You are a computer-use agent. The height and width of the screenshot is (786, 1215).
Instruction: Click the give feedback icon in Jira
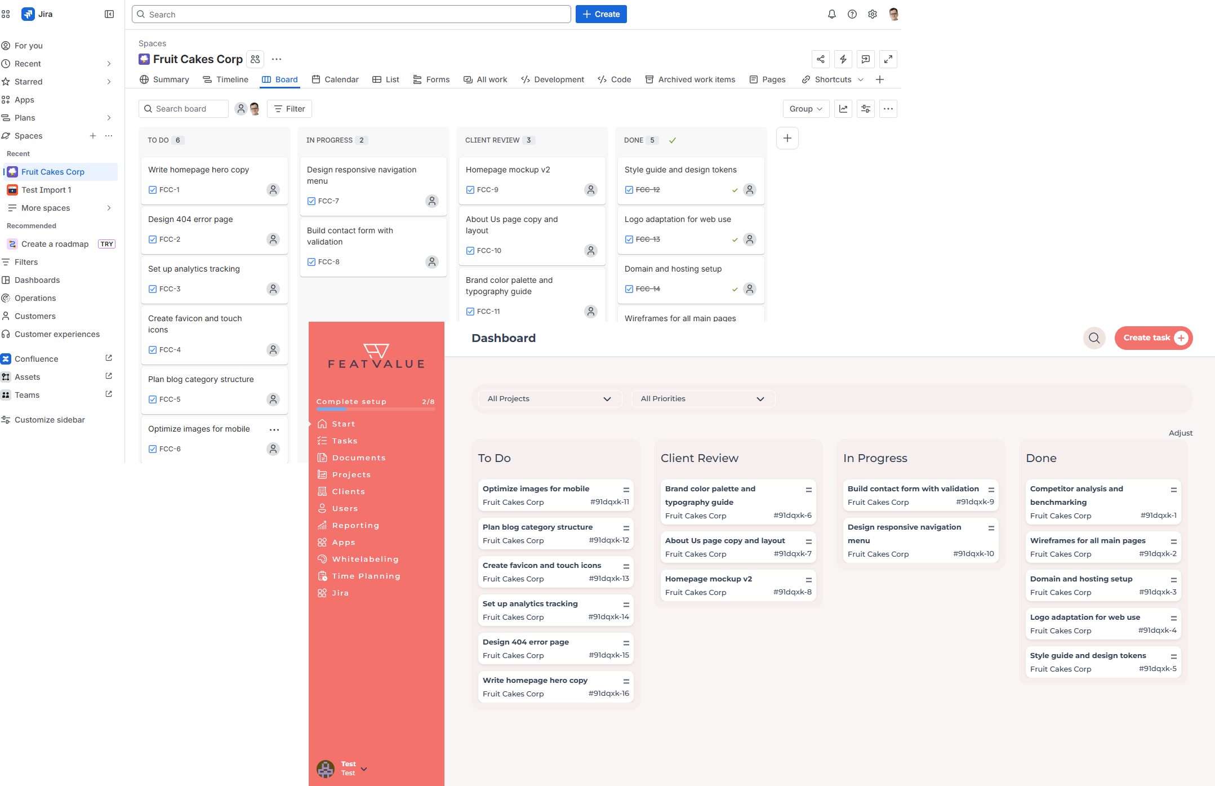click(866, 59)
